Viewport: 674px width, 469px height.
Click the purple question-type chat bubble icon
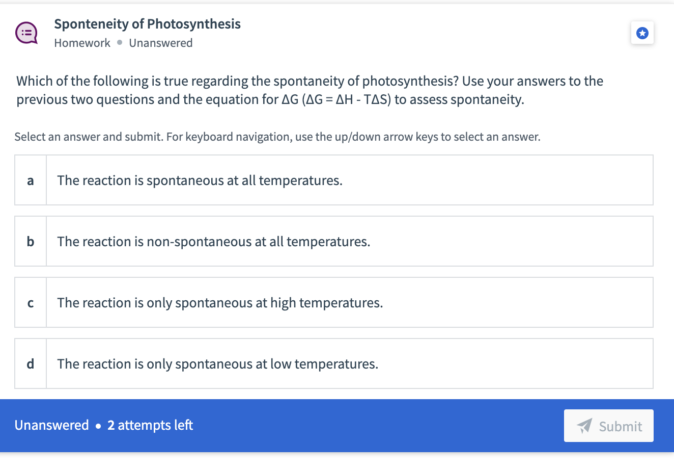(x=26, y=33)
